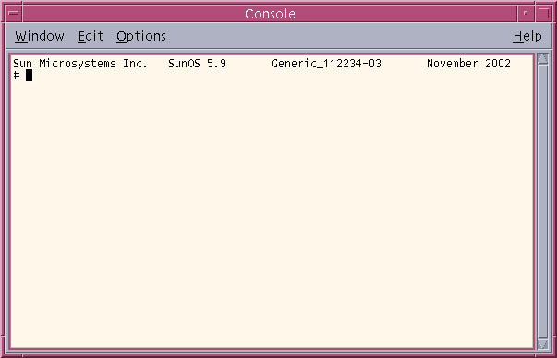The height and width of the screenshot is (358, 557).
Task: Click the Console title bar text
Action: [x=270, y=14]
